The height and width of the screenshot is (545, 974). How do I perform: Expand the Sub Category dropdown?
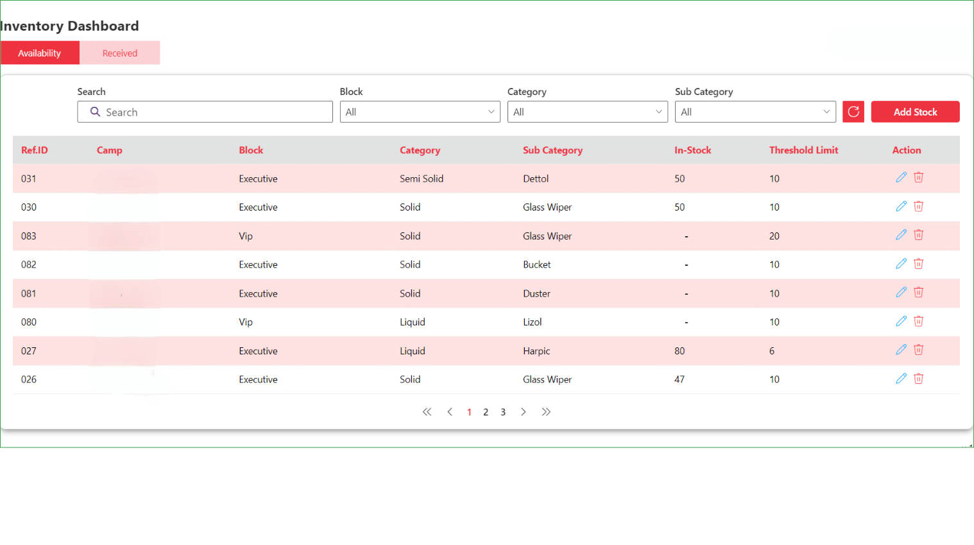pyautogui.click(x=755, y=112)
